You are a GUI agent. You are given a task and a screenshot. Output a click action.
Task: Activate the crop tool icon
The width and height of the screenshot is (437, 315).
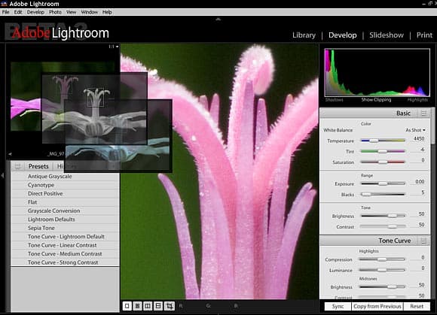point(170,306)
